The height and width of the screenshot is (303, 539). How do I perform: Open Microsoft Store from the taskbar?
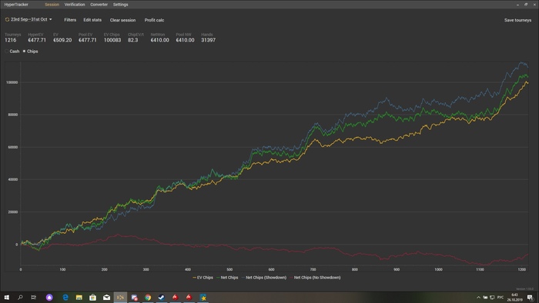point(93,297)
